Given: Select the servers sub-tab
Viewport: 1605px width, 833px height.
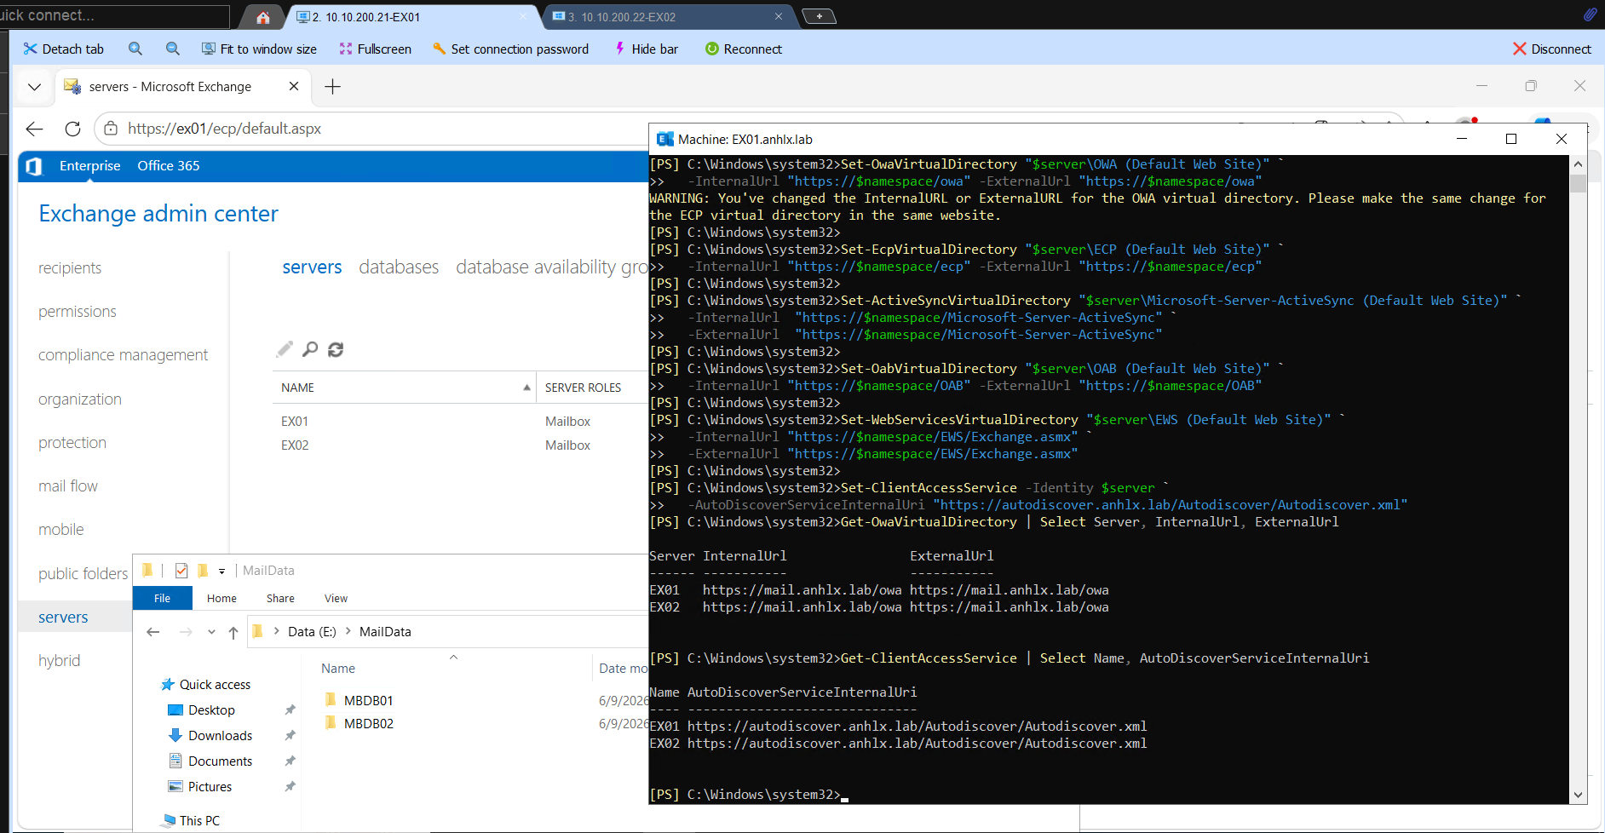Looking at the screenshot, I should (312, 267).
